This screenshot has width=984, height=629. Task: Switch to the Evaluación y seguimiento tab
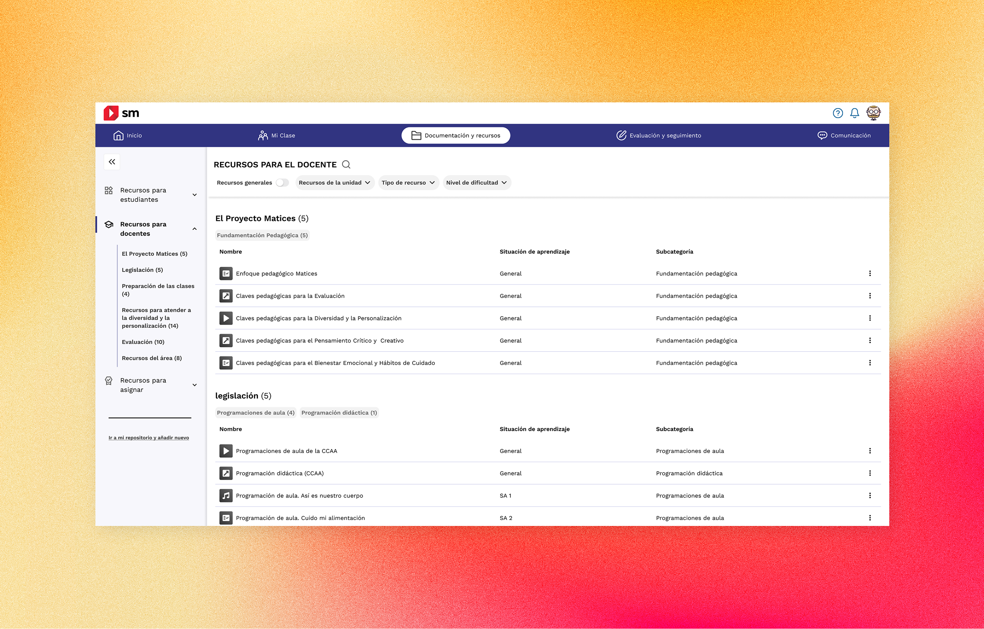click(x=659, y=135)
